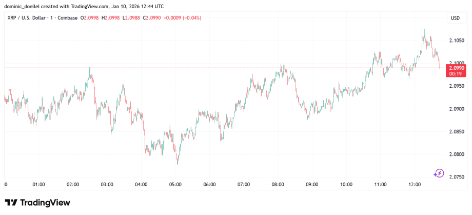Click the 05:00 time axis label
Viewport: 472px width, 215px height.
point(175,185)
